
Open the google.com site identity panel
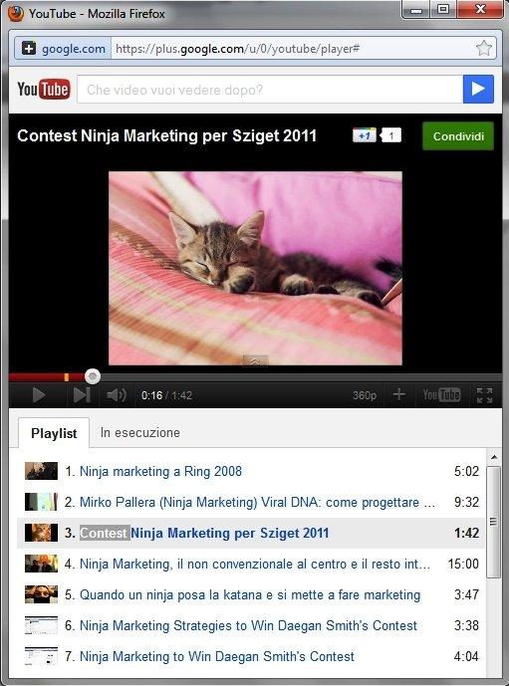64,49
